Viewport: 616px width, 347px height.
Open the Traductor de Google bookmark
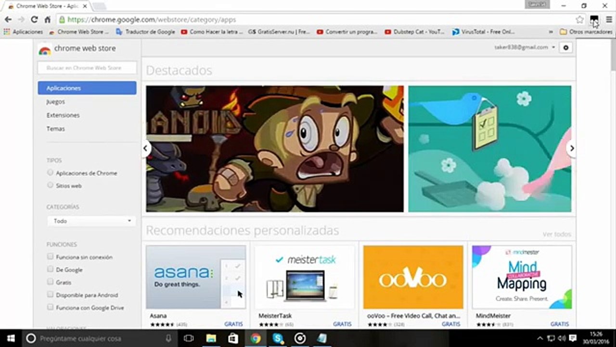(x=145, y=32)
